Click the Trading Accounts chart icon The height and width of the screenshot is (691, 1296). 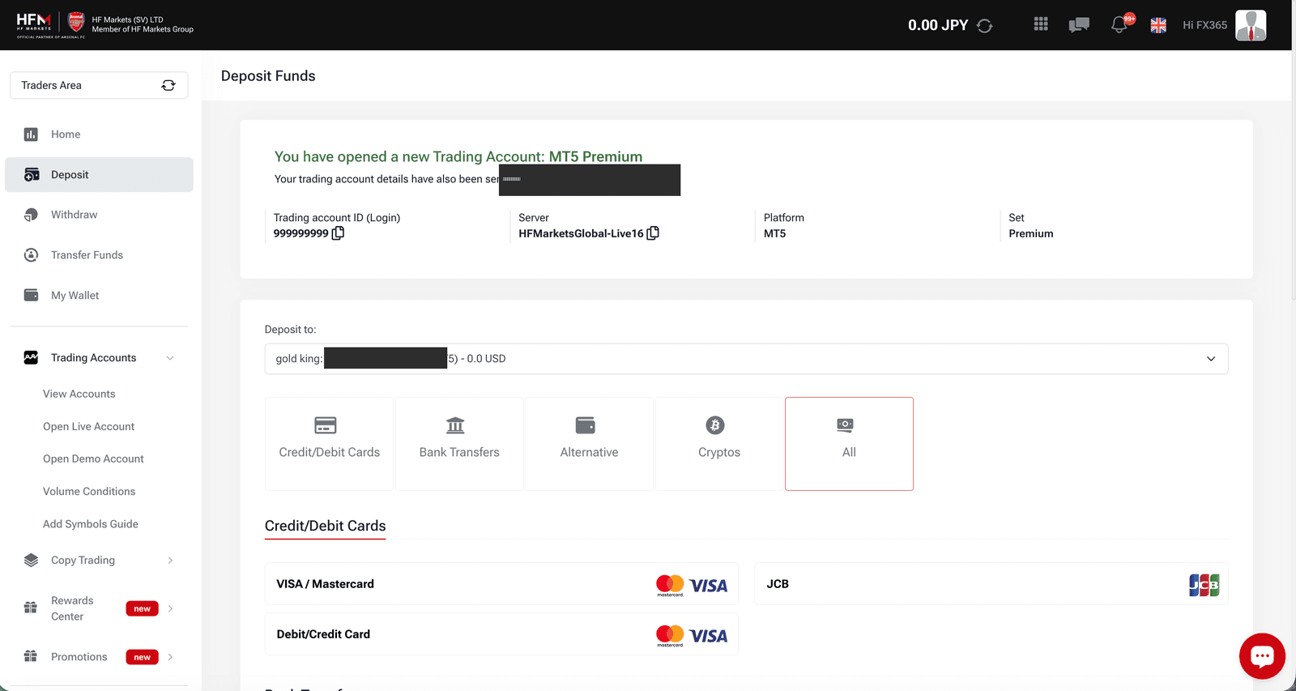(31, 357)
